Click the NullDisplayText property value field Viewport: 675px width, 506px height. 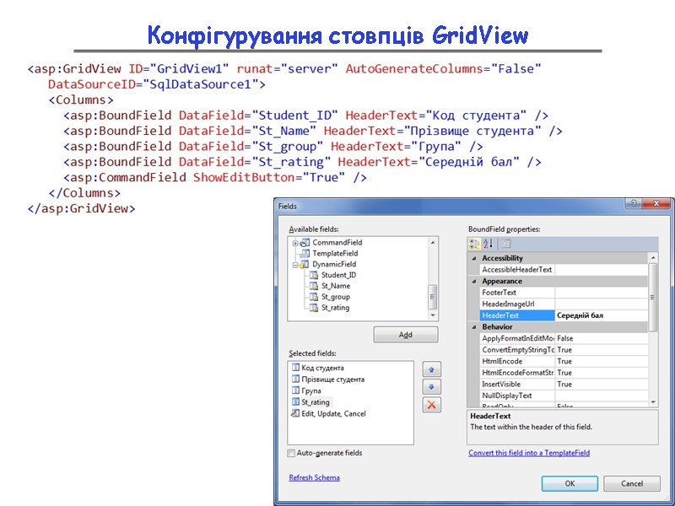pos(602,396)
